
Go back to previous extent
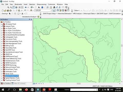click(x=26, y=7)
